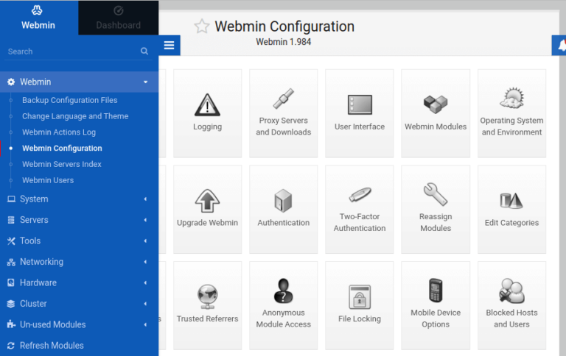Open the Webmin Users link
The image size is (566, 356).
pyautogui.click(x=48, y=180)
